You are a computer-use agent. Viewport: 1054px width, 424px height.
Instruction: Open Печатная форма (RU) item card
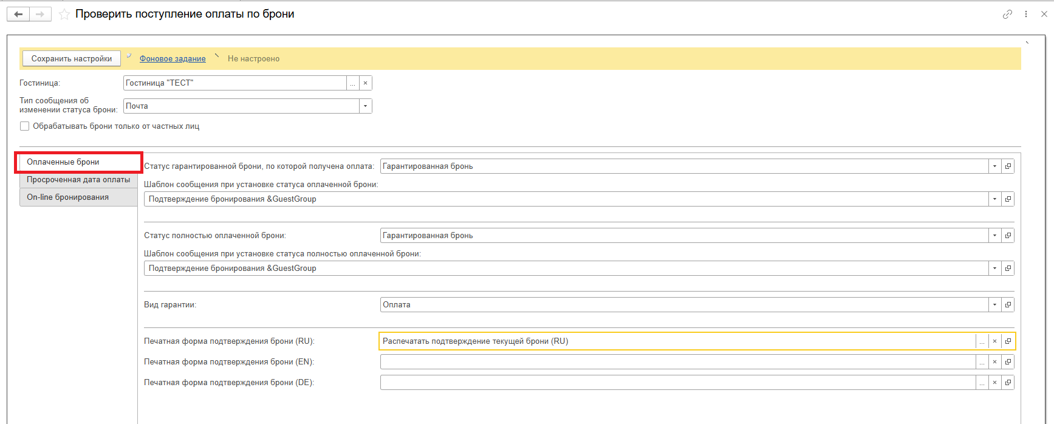(1008, 341)
